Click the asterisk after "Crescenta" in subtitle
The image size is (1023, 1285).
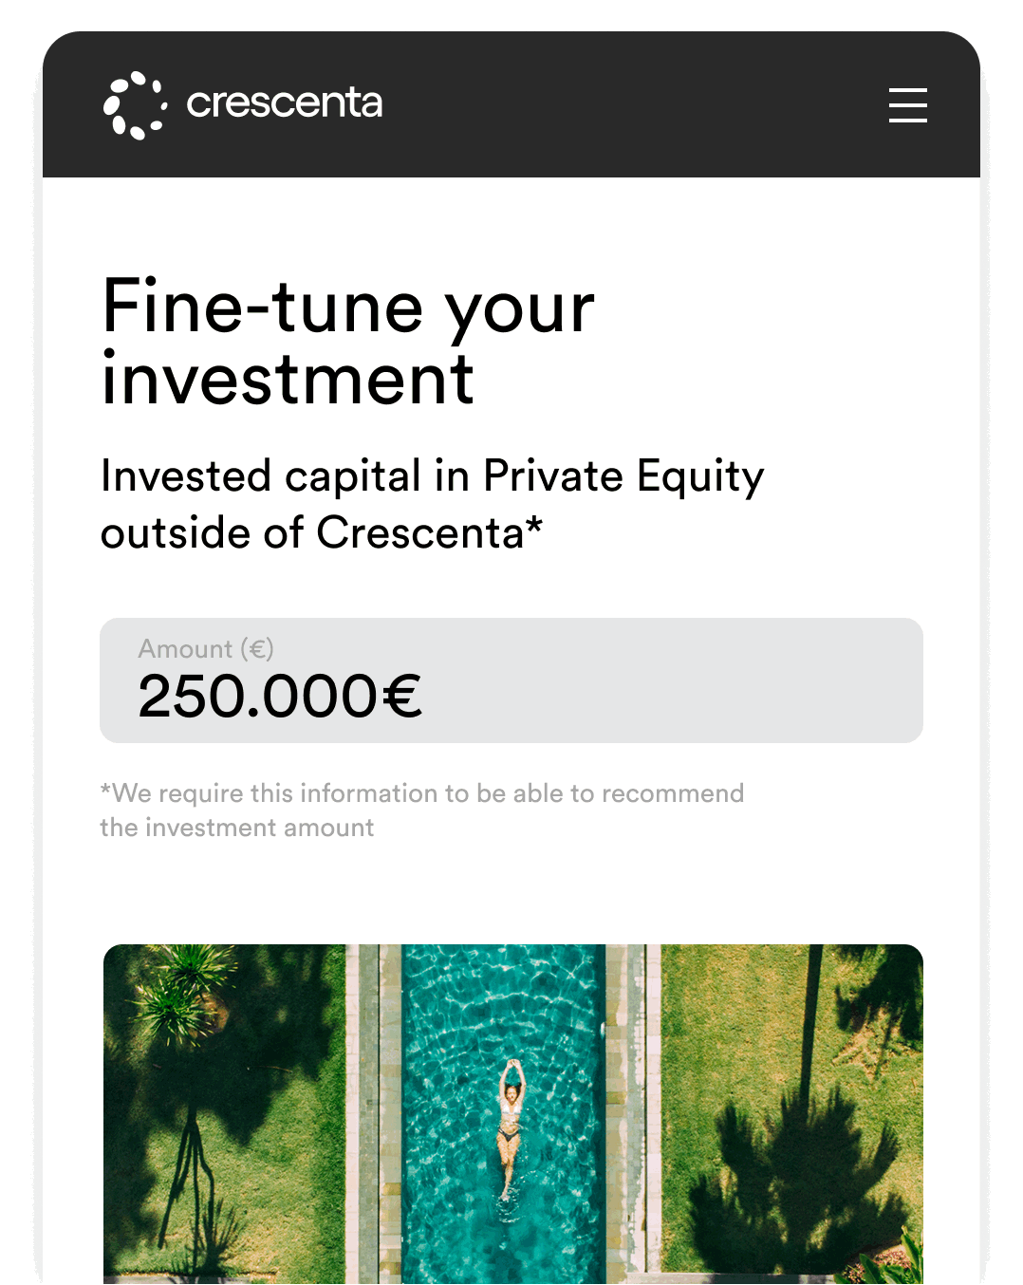pos(534,523)
